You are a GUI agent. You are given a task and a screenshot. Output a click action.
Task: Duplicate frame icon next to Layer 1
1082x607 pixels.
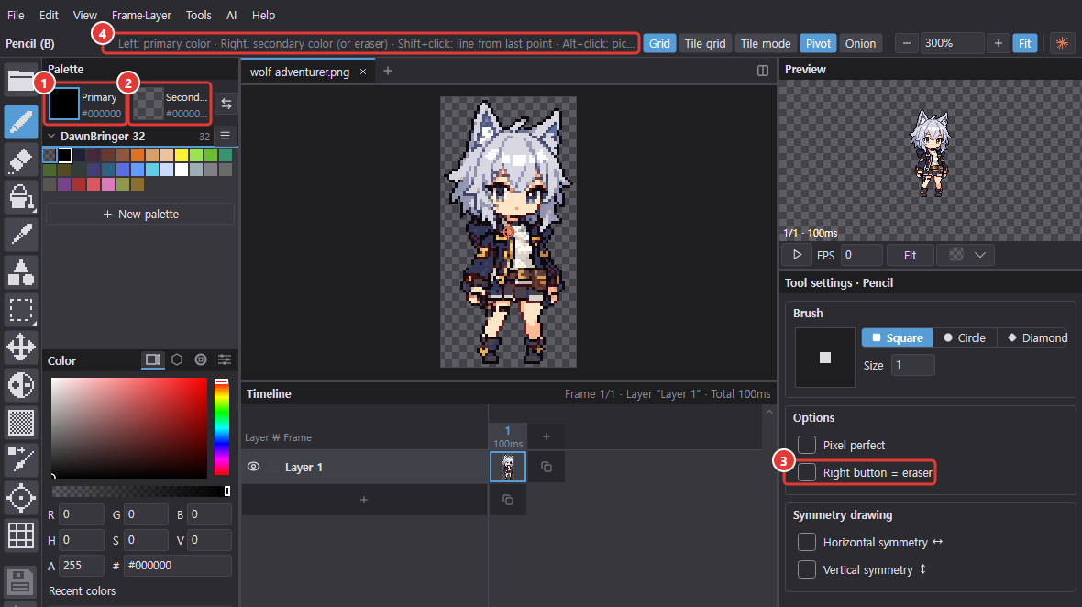click(547, 467)
